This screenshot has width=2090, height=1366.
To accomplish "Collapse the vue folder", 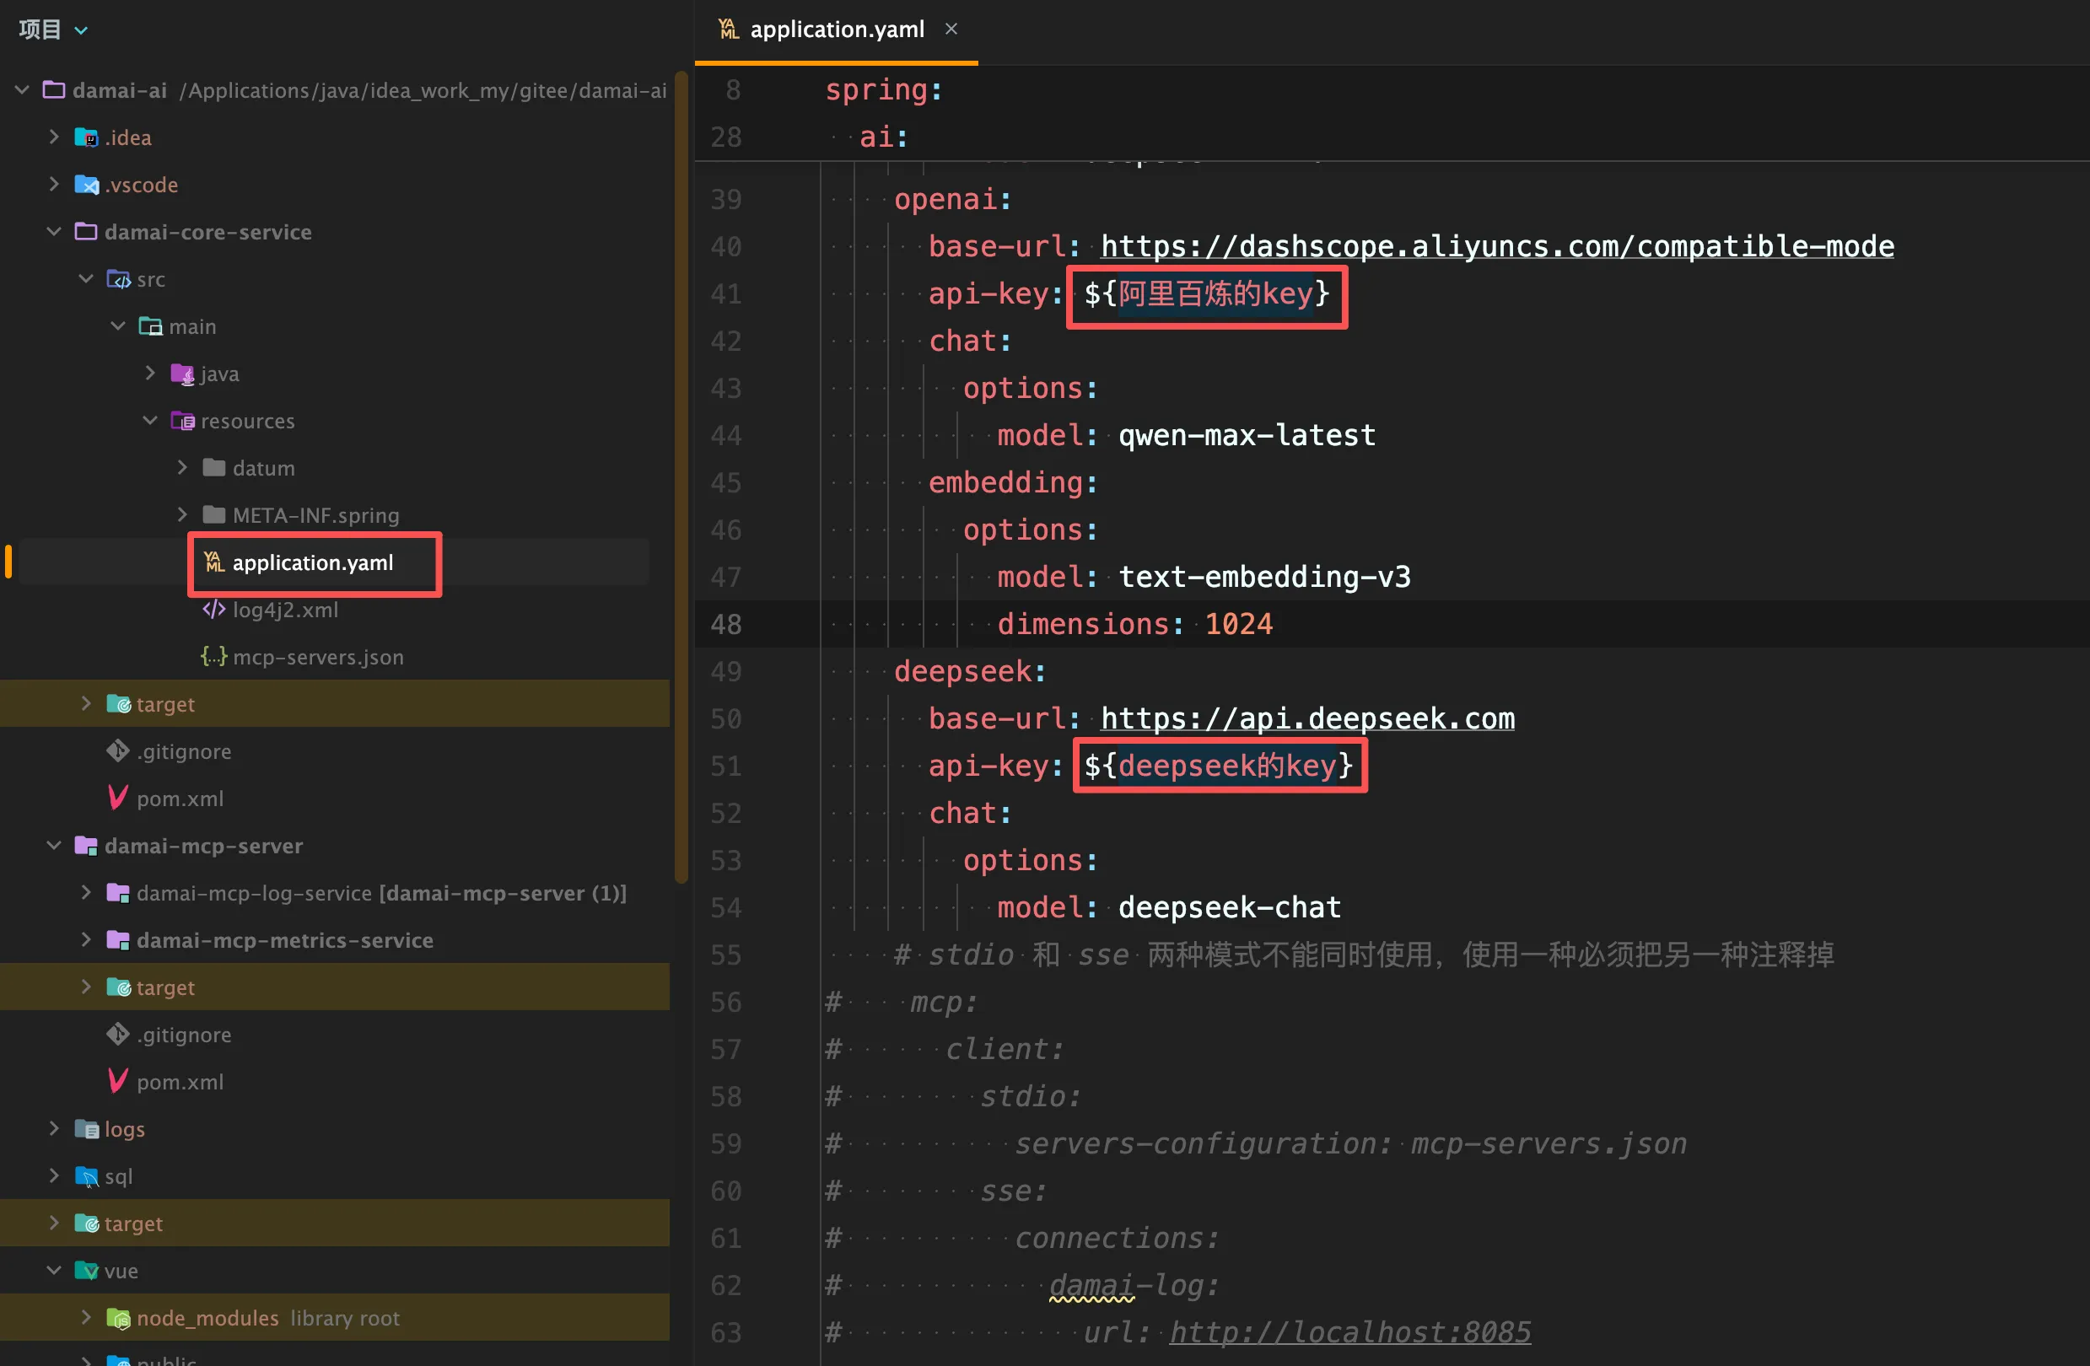I will pyautogui.click(x=54, y=1271).
